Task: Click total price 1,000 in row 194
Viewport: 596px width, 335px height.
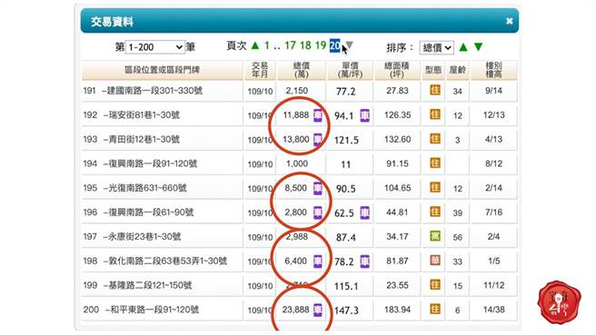Action: (297, 163)
